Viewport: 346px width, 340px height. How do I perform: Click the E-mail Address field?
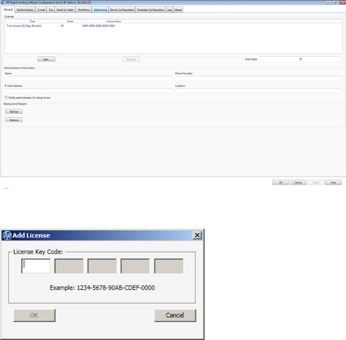(88, 91)
